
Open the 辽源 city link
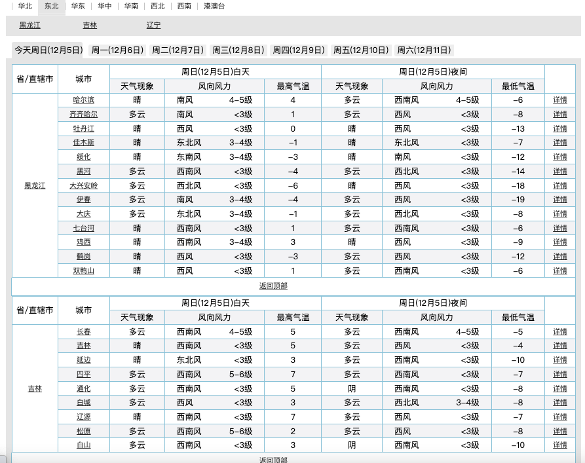(x=84, y=417)
